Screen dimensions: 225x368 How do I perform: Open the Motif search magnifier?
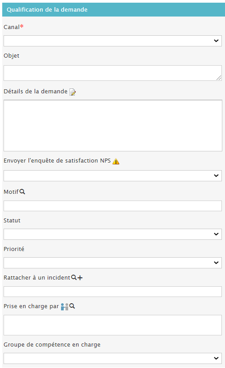[x=22, y=192]
